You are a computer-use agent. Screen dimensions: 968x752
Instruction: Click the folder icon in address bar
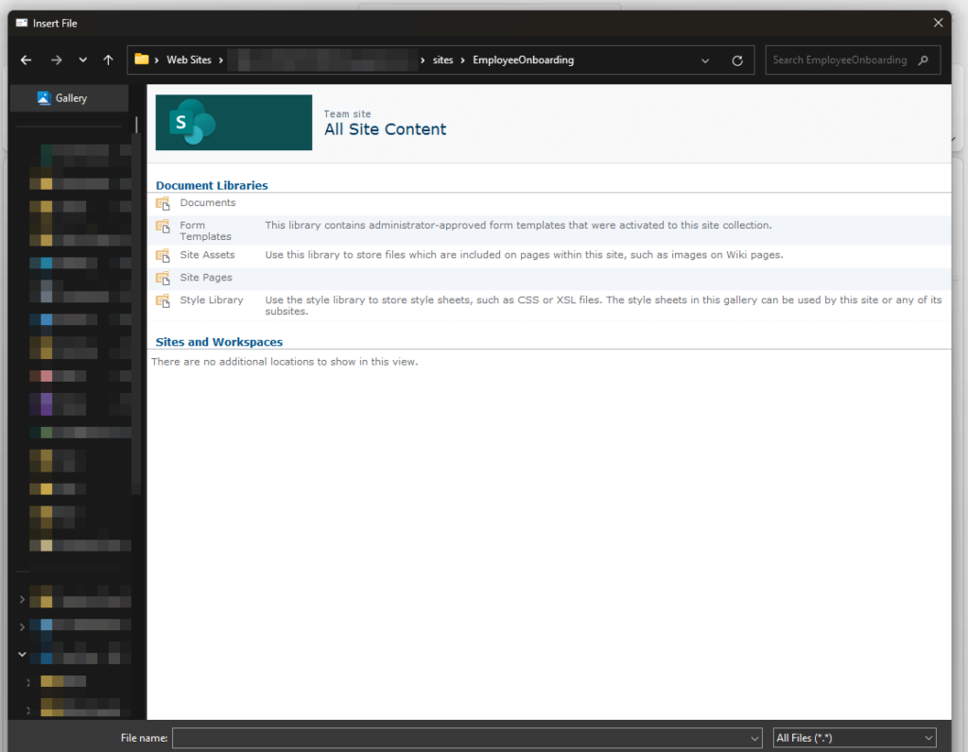142,60
